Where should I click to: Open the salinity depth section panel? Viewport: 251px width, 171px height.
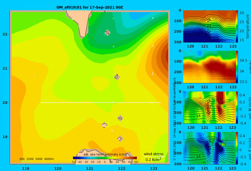(209, 67)
